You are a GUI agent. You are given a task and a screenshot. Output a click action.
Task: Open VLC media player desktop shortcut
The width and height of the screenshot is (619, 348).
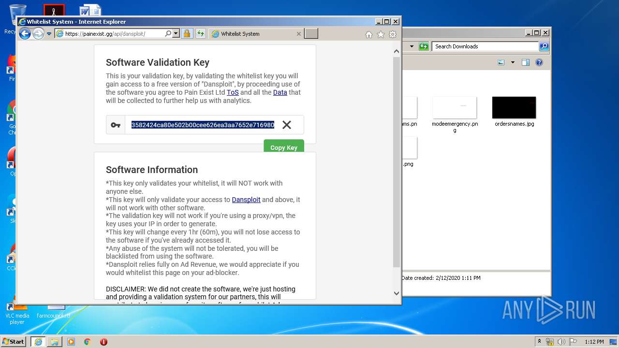tap(17, 313)
